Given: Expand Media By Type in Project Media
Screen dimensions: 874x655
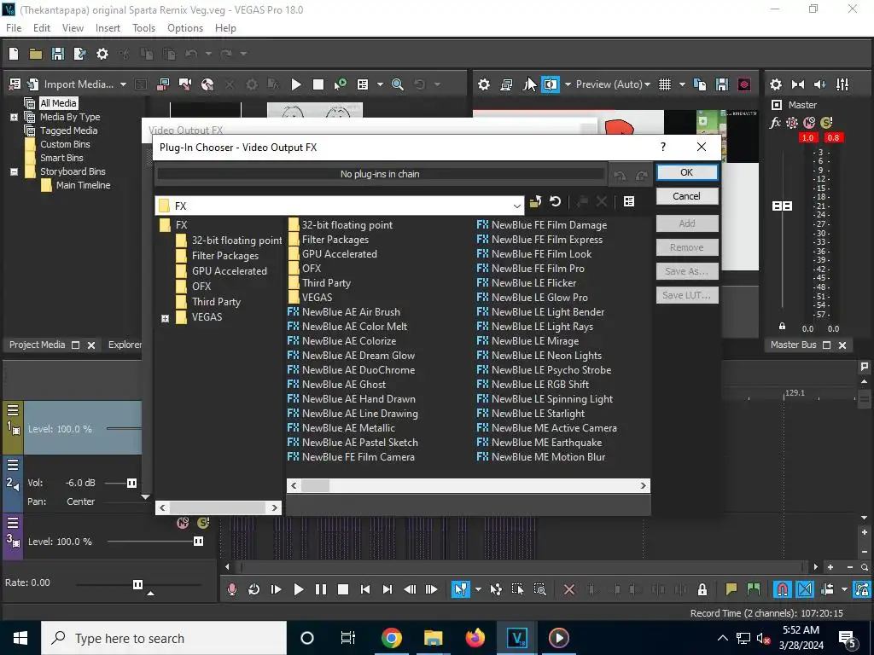Looking at the screenshot, I should [14, 117].
